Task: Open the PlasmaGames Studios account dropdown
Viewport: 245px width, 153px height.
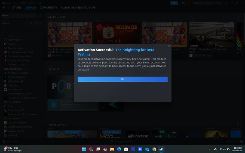Action: tap(205, 3)
